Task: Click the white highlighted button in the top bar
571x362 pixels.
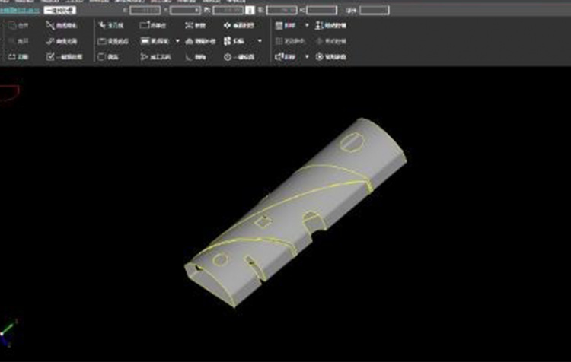Action: coord(59,11)
